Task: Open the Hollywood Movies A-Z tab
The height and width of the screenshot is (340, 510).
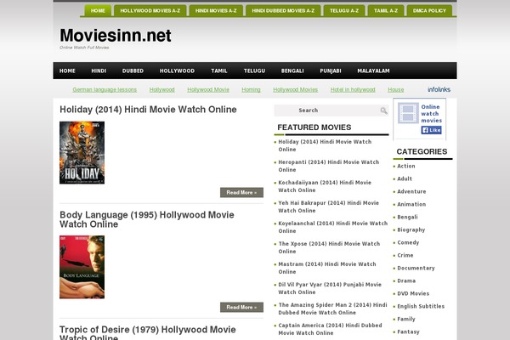Action: (150, 11)
